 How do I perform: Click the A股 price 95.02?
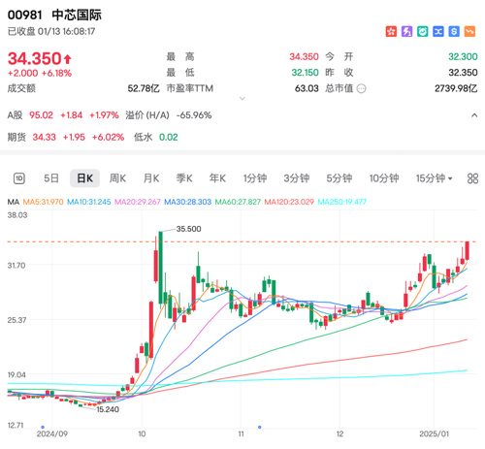41,115
